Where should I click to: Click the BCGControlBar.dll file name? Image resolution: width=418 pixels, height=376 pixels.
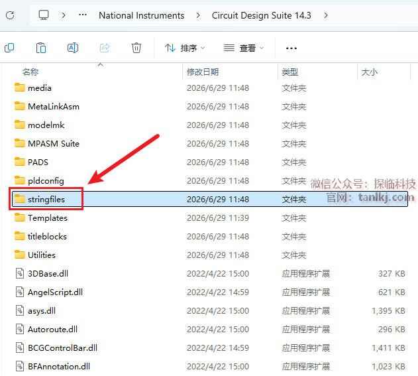pos(63,347)
